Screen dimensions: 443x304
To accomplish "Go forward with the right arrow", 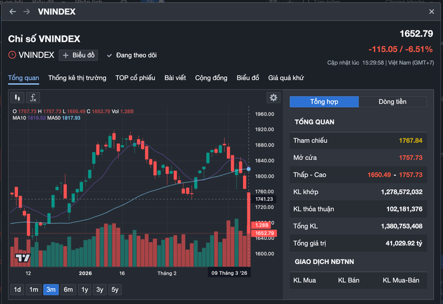I will 26,12.
